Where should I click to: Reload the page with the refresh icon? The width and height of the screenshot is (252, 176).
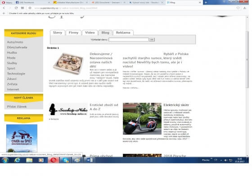16,8
